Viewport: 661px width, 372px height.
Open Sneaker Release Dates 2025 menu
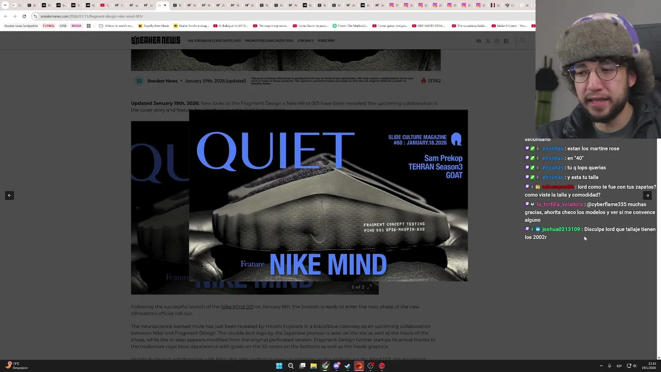click(x=269, y=40)
